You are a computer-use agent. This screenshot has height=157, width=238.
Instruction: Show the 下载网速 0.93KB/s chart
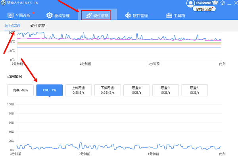click(107, 90)
